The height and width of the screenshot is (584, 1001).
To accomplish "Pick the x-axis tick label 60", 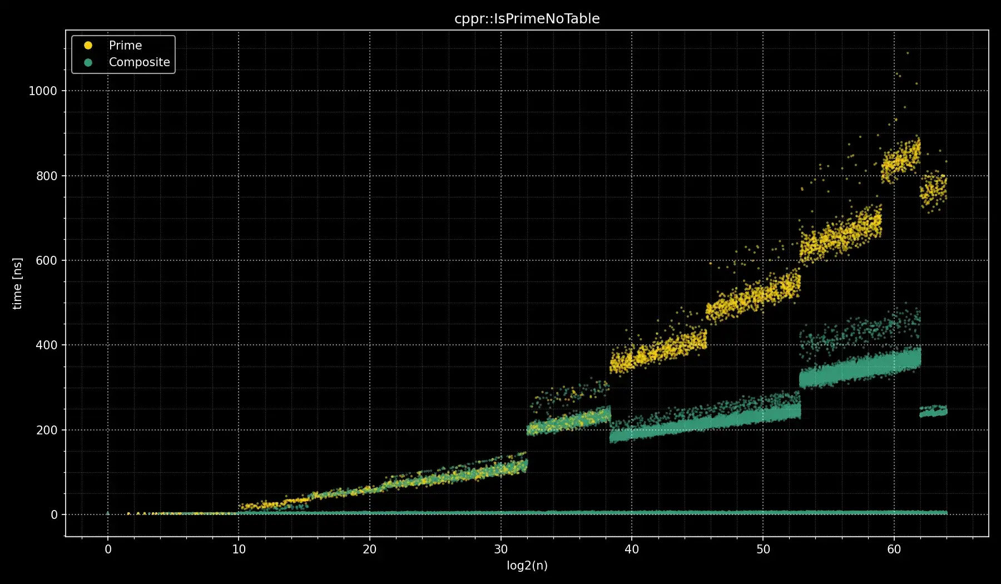I will coord(894,550).
